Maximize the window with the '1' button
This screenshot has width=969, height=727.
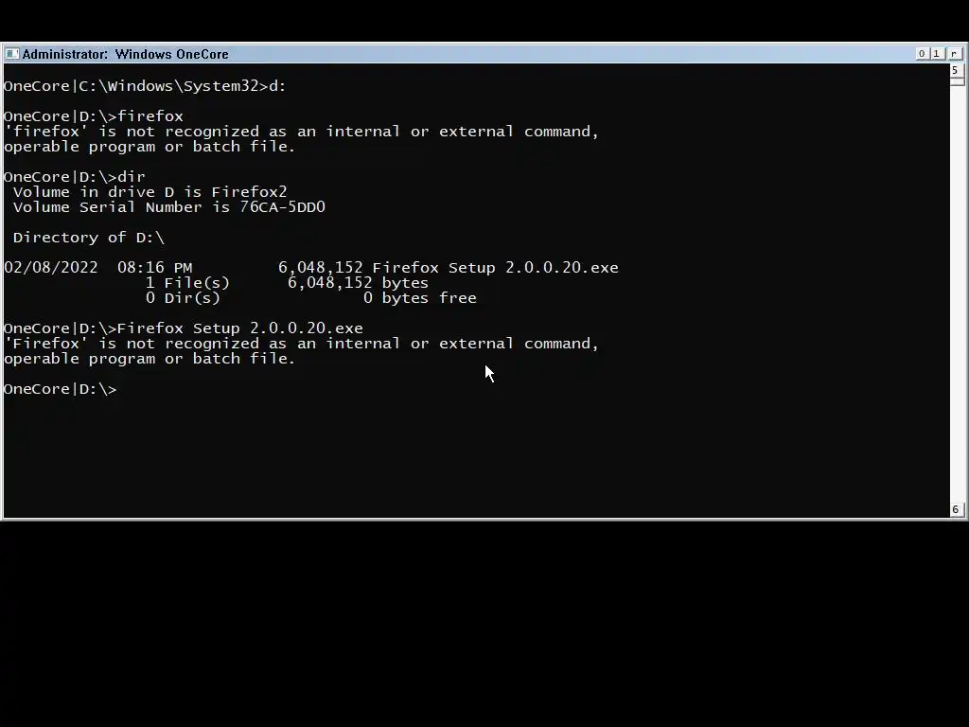[x=937, y=54]
